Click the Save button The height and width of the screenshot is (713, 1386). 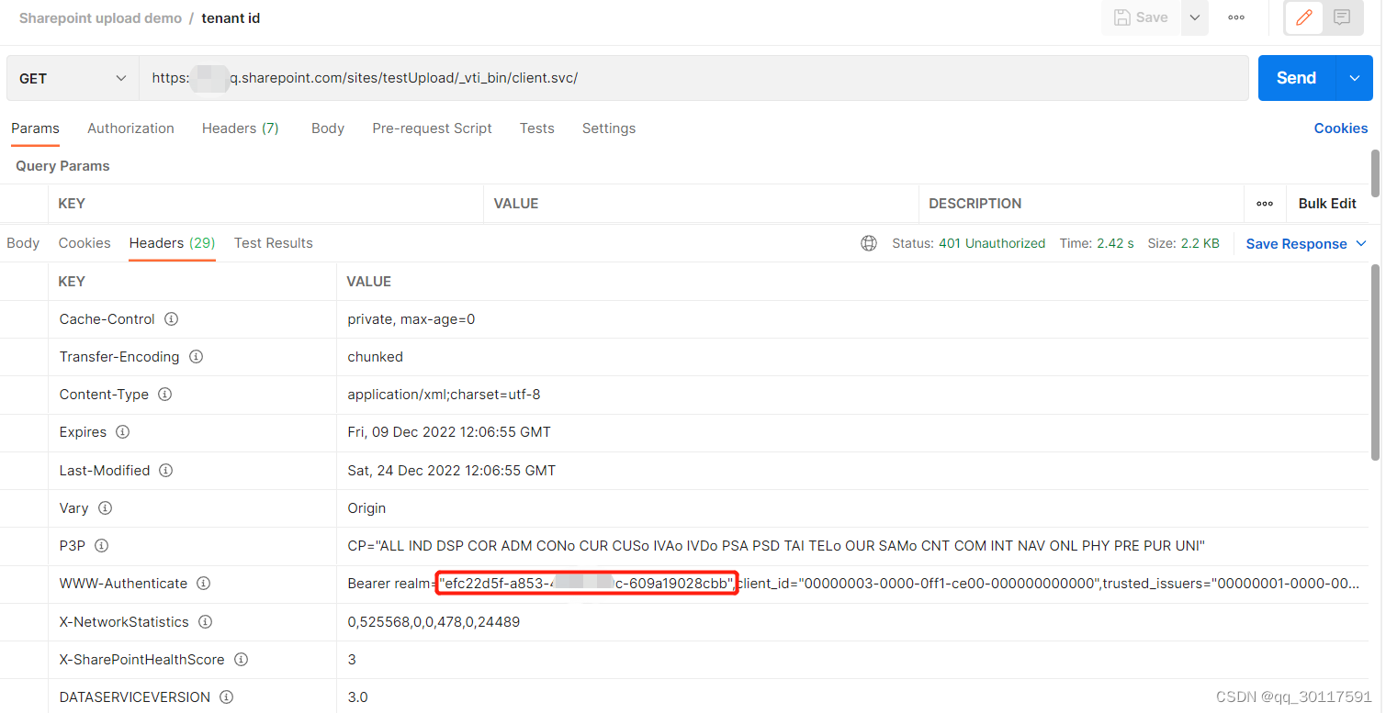[1142, 17]
